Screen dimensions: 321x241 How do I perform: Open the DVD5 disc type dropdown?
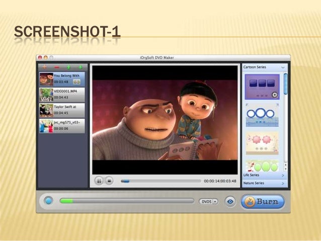(208, 202)
